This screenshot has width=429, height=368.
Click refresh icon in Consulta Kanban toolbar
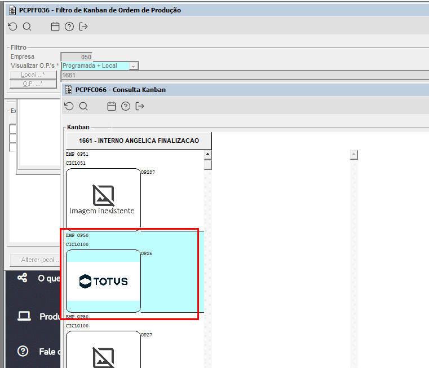point(69,106)
